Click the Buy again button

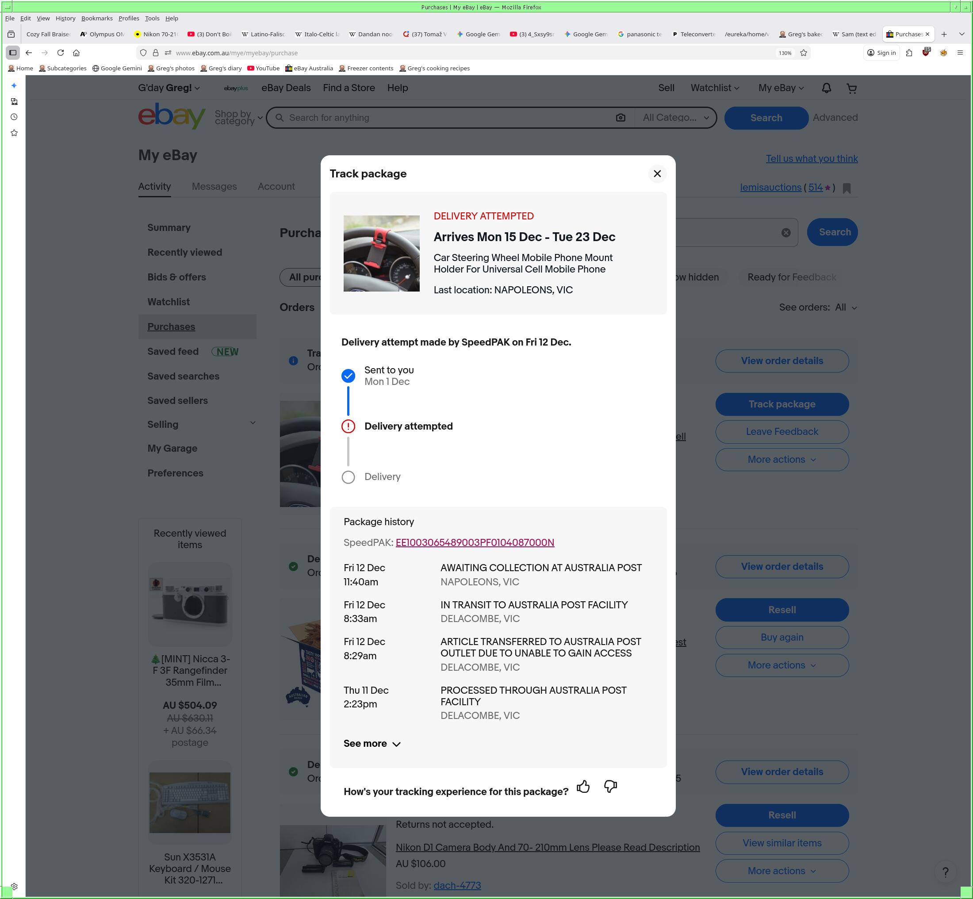click(782, 637)
